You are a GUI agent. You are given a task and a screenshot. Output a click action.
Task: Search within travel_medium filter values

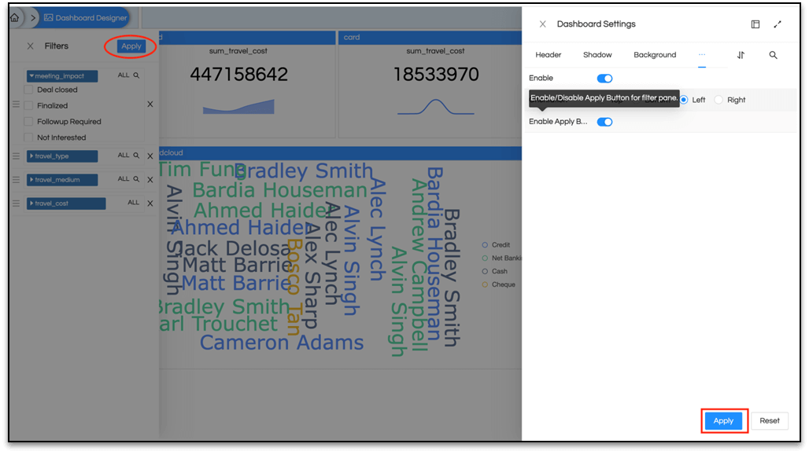click(x=137, y=178)
